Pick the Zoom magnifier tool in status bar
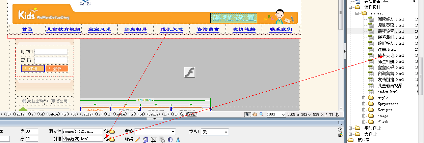 (261, 114)
